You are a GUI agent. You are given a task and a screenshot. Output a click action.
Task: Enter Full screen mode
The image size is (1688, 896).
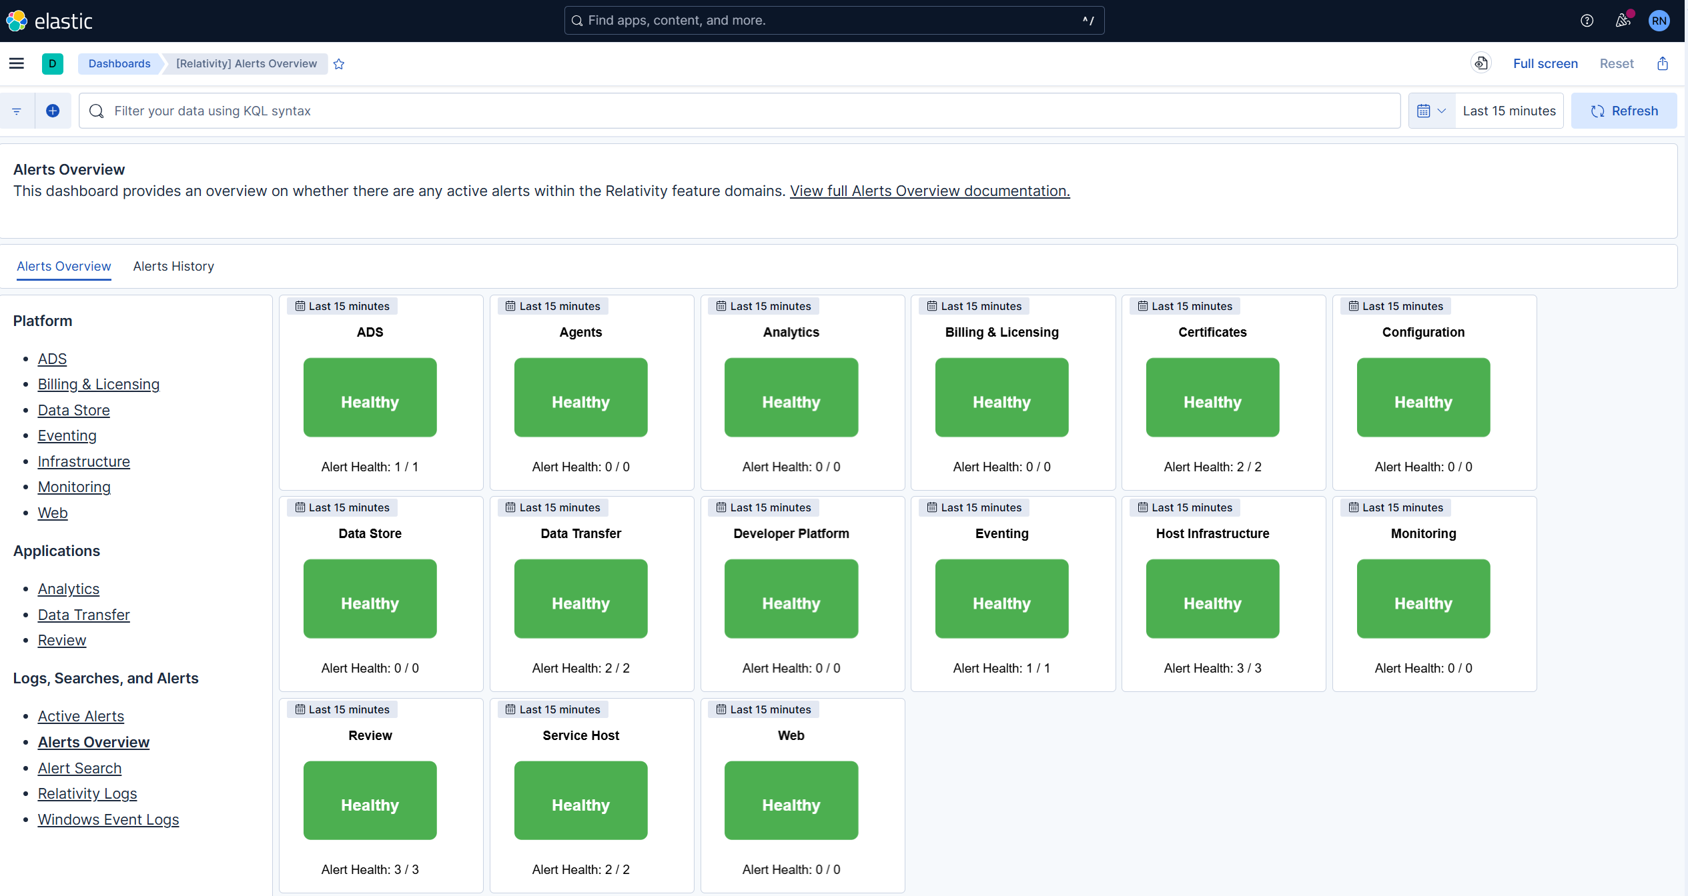pyautogui.click(x=1545, y=63)
